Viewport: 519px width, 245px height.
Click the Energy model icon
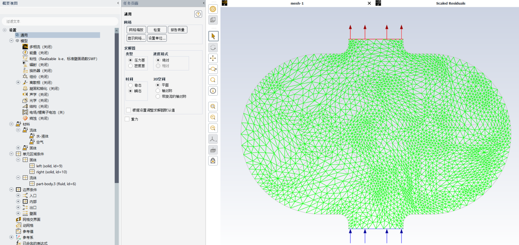tap(25, 53)
